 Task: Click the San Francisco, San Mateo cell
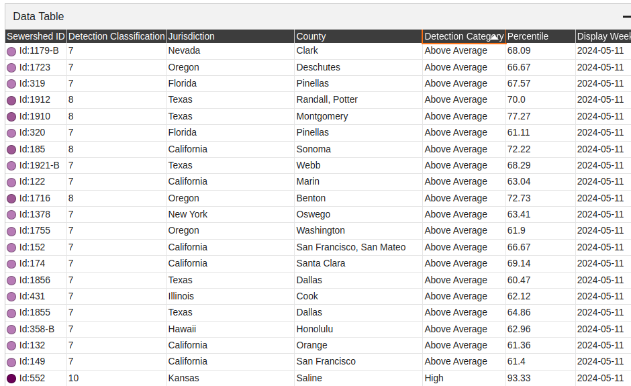pos(358,248)
